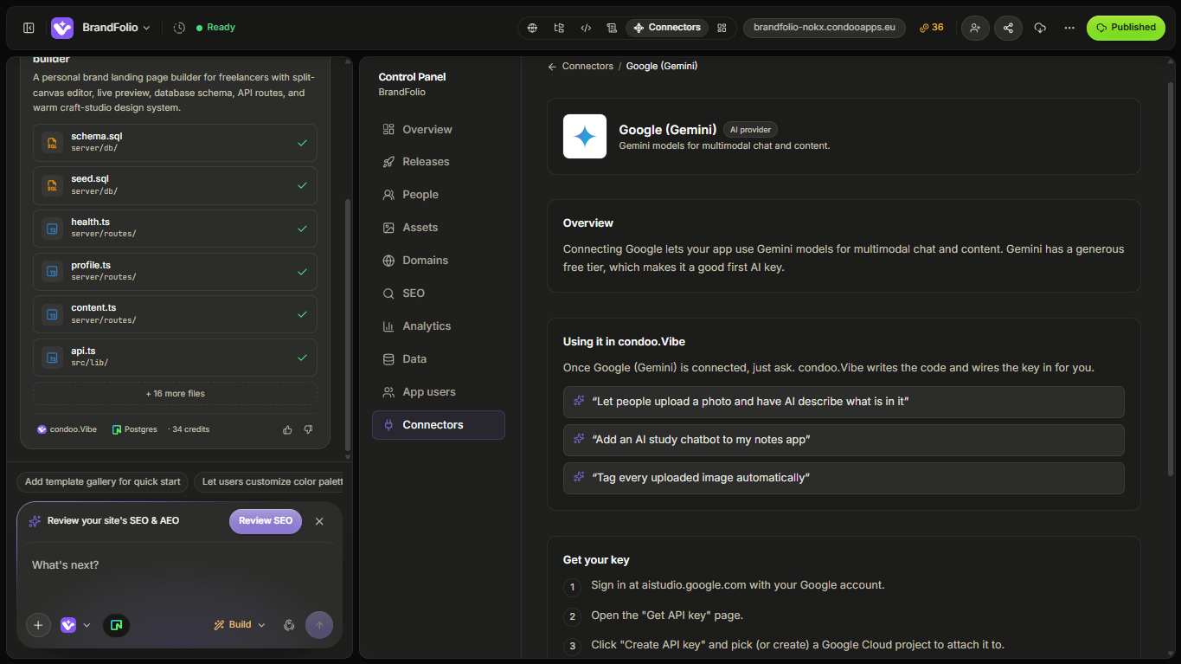Click the Published button
1181x664 pixels.
[1126, 28]
